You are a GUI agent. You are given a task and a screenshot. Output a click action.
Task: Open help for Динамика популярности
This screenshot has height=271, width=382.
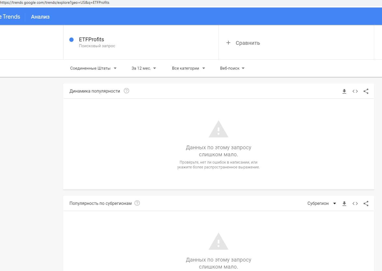[x=126, y=91]
